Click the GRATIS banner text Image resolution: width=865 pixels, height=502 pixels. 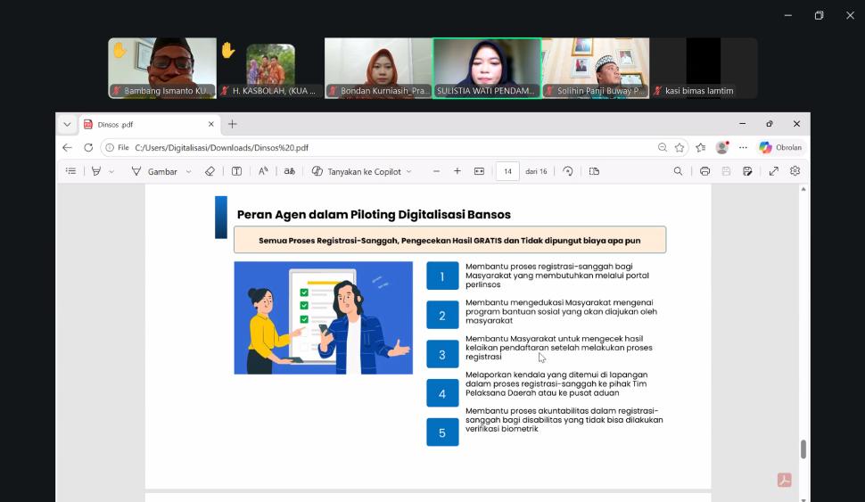pos(449,240)
